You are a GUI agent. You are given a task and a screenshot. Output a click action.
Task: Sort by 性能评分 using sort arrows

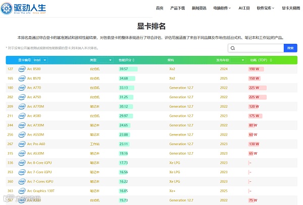click(x=133, y=60)
